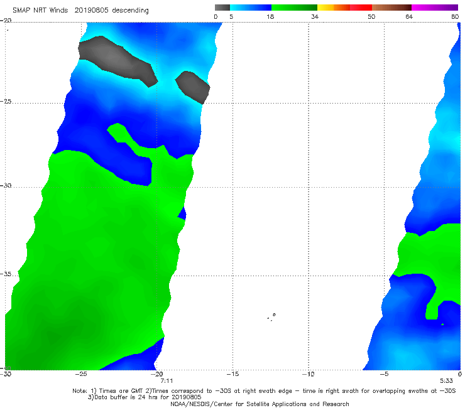The width and height of the screenshot is (465, 408).
Task: Click the swath time label '7:11'
Action: click(x=167, y=381)
